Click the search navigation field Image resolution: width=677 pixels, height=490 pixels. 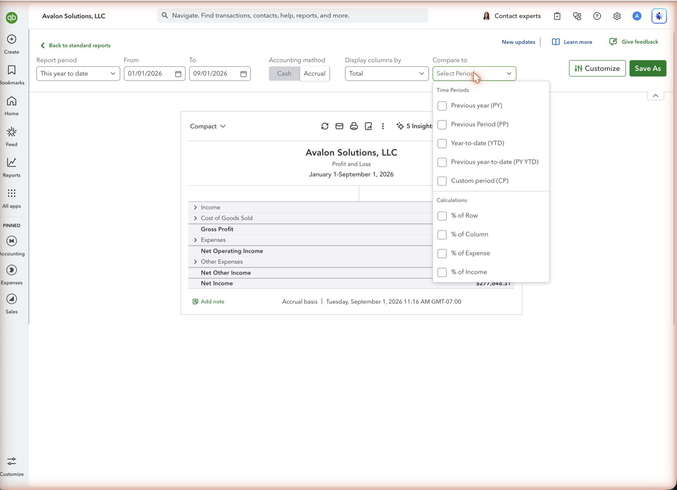point(292,16)
